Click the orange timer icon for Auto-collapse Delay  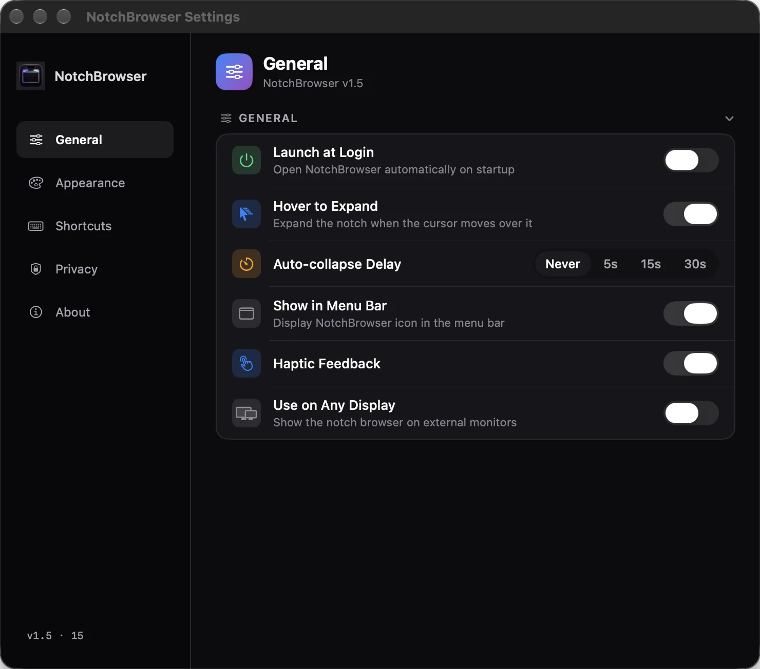[246, 264]
